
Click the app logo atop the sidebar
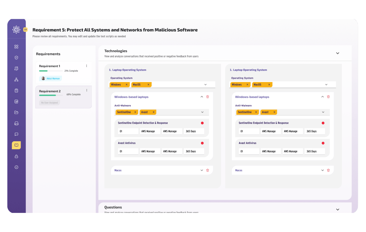[x=16, y=30]
